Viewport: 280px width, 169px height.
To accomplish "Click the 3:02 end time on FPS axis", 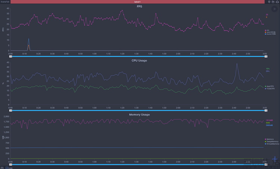I will [265, 54].
